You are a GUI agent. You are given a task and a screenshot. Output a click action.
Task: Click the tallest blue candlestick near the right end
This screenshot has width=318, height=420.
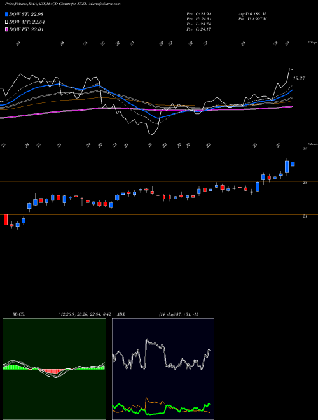coord(287,167)
